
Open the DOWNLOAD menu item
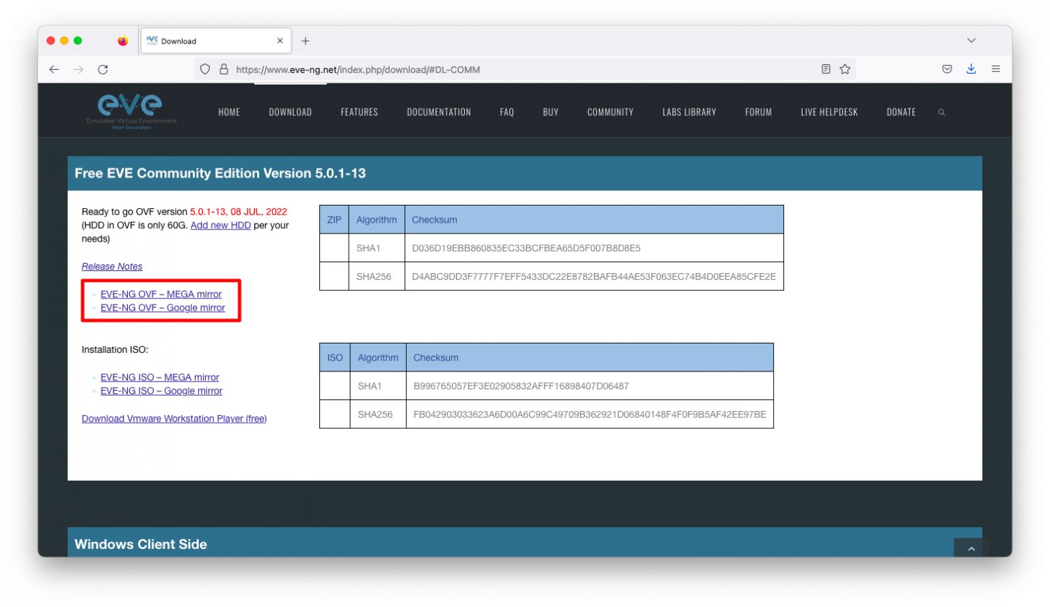(x=290, y=113)
